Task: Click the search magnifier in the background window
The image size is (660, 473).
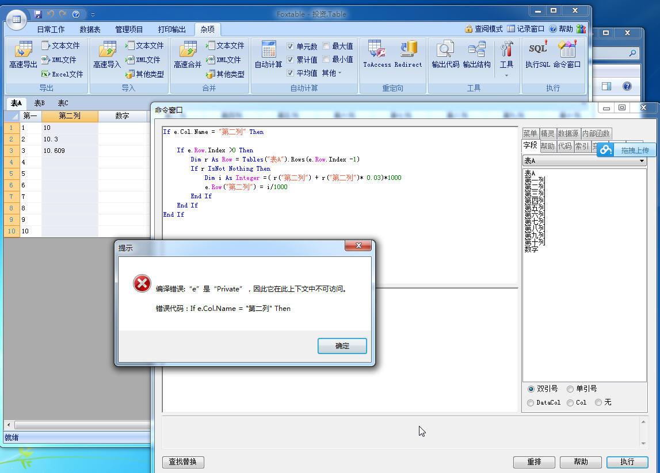Action: pos(632,53)
